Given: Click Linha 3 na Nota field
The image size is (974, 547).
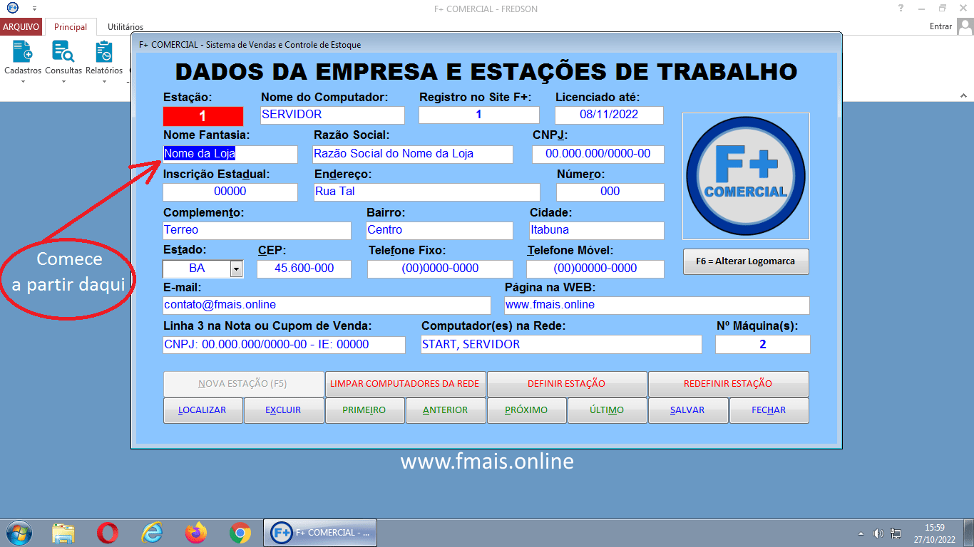Looking at the screenshot, I should (284, 345).
